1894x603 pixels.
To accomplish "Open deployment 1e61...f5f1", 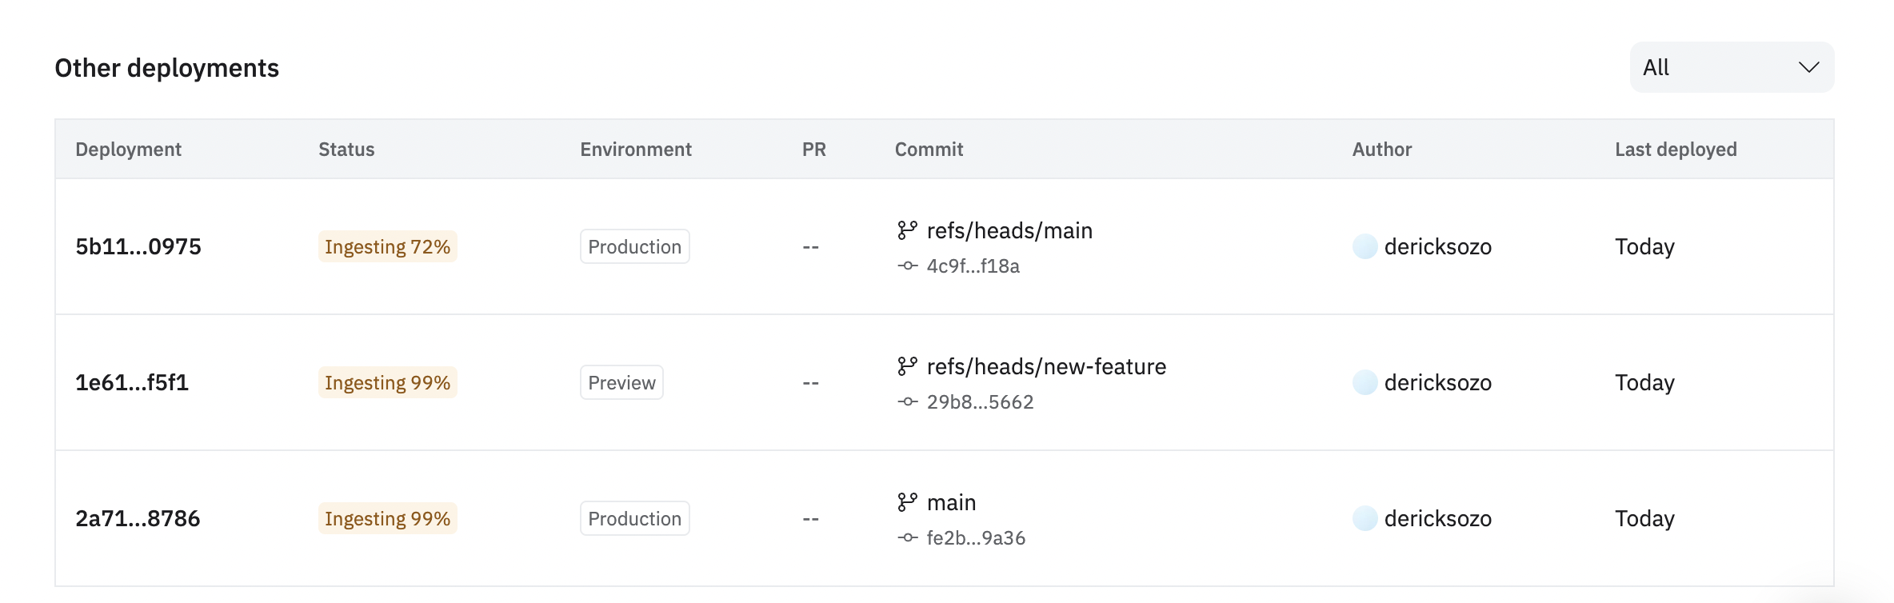I will [x=132, y=382].
